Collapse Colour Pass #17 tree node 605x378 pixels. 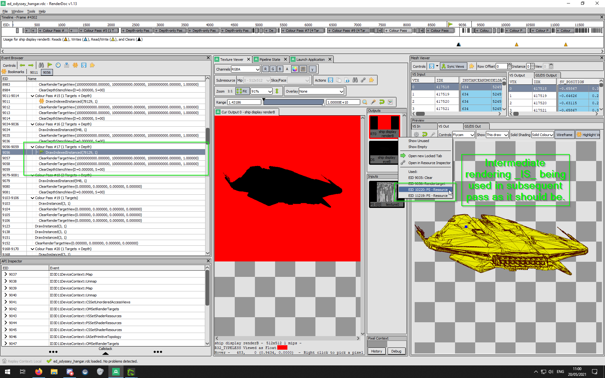32,147
